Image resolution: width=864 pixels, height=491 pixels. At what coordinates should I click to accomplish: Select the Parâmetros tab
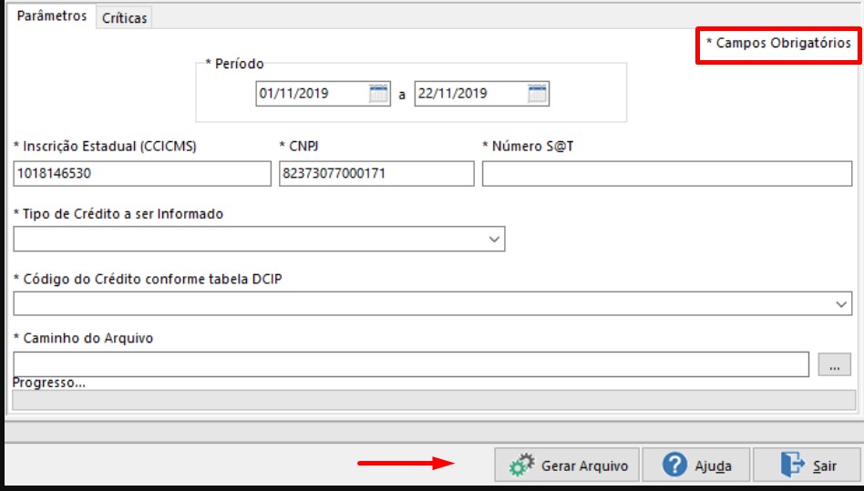(x=52, y=16)
